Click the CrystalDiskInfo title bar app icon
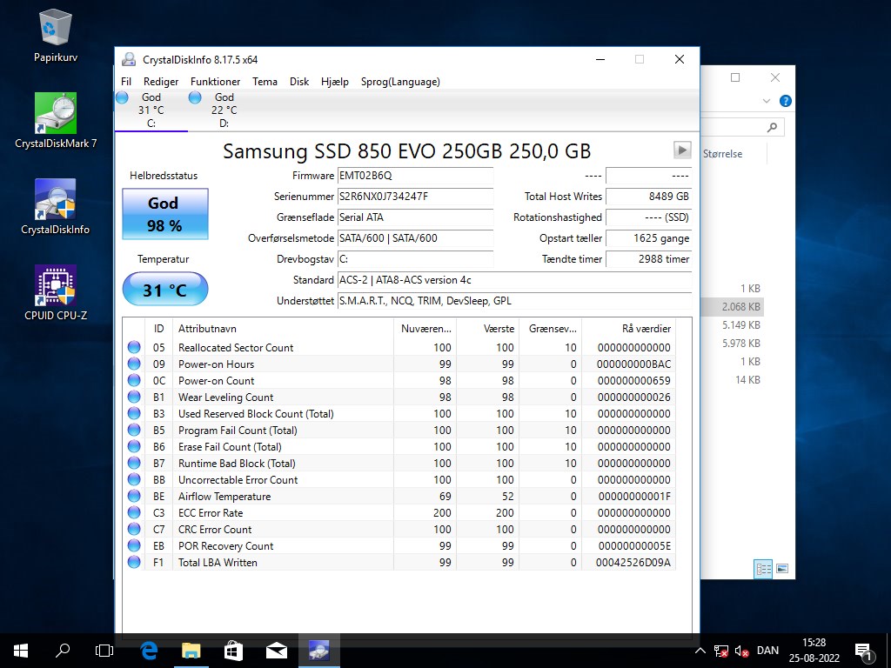891x668 pixels. 129,59
